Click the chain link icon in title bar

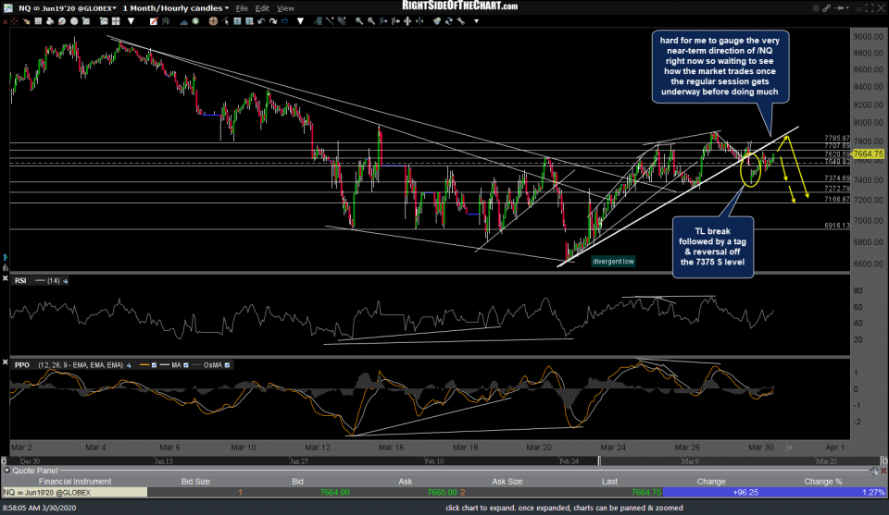[x=827, y=8]
